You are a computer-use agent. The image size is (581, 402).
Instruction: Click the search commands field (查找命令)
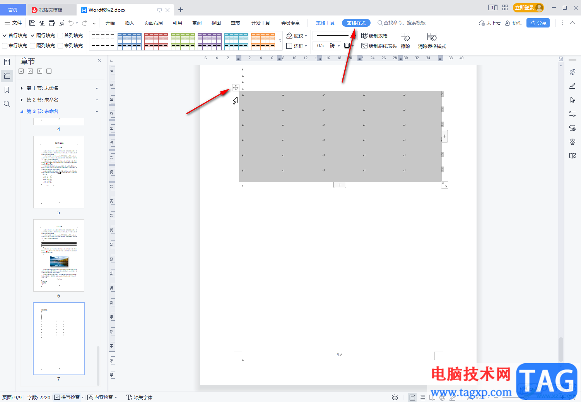[x=402, y=23]
